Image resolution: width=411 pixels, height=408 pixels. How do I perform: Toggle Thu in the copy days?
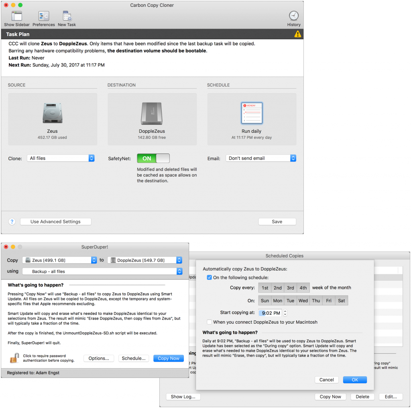click(x=316, y=300)
